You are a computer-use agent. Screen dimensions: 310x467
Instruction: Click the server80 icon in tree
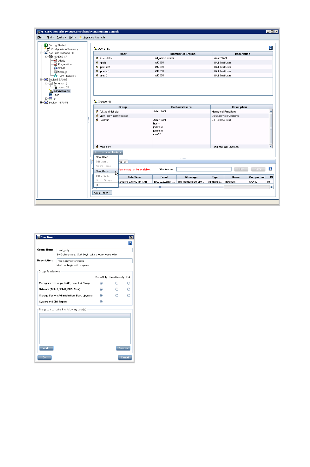56,87
